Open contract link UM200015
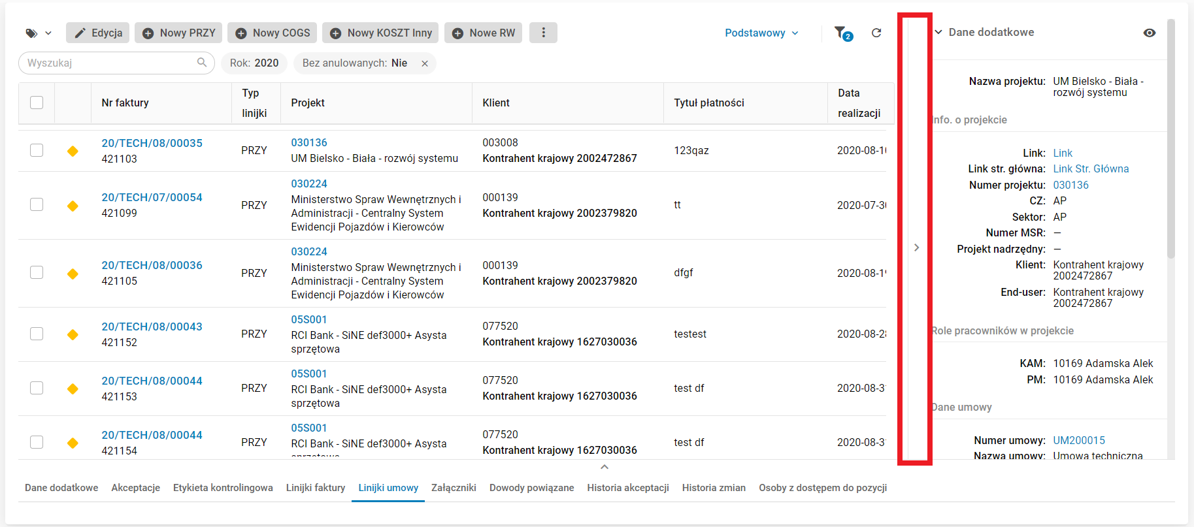Viewport: 1194px width, 527px height. coord(1079,440)
